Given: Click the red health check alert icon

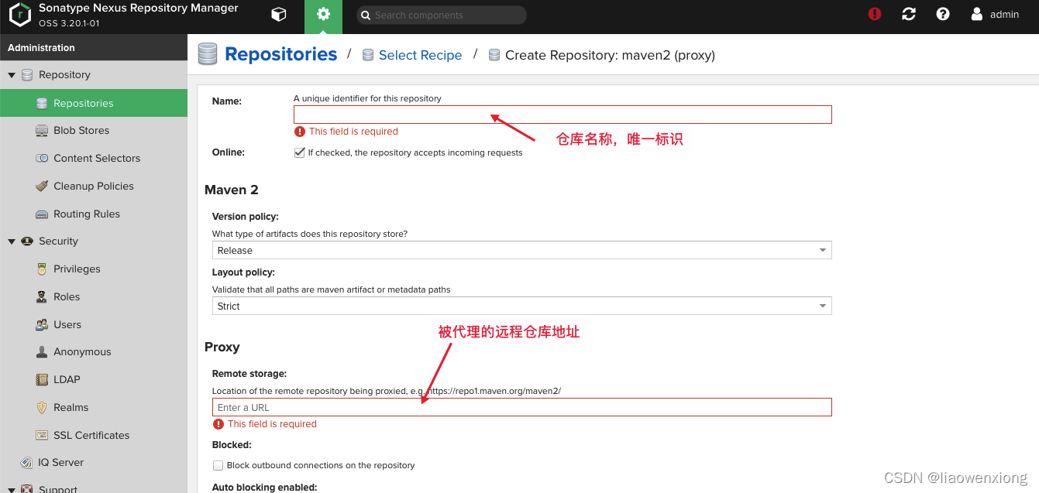Looking at the screenshot, I should pos(875,14).
